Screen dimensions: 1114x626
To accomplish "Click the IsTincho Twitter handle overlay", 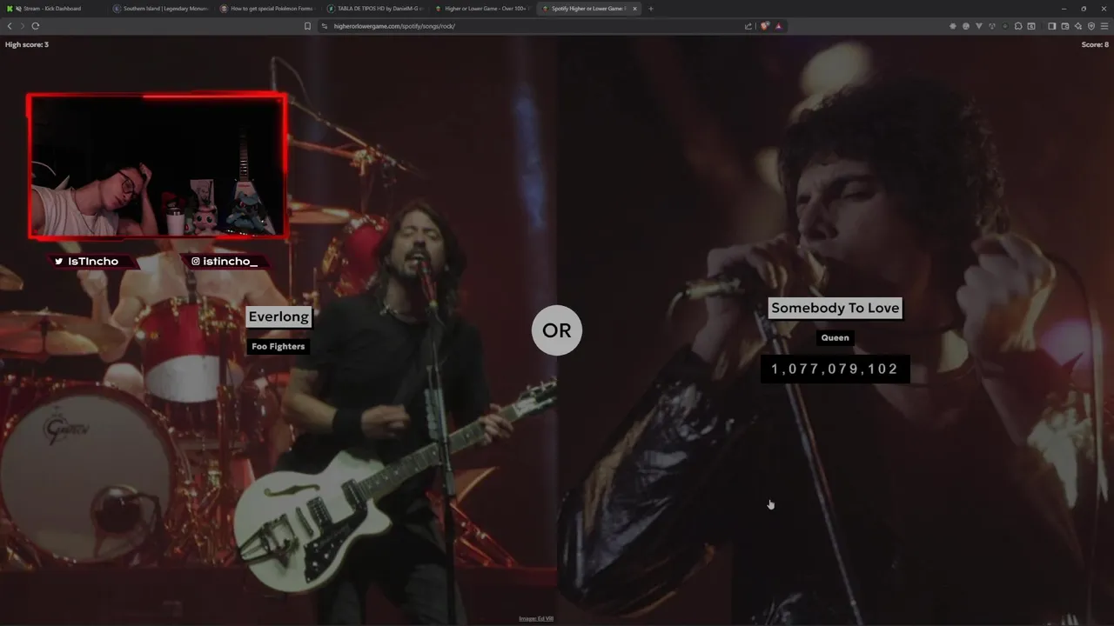I will click(x=92, y=261).
